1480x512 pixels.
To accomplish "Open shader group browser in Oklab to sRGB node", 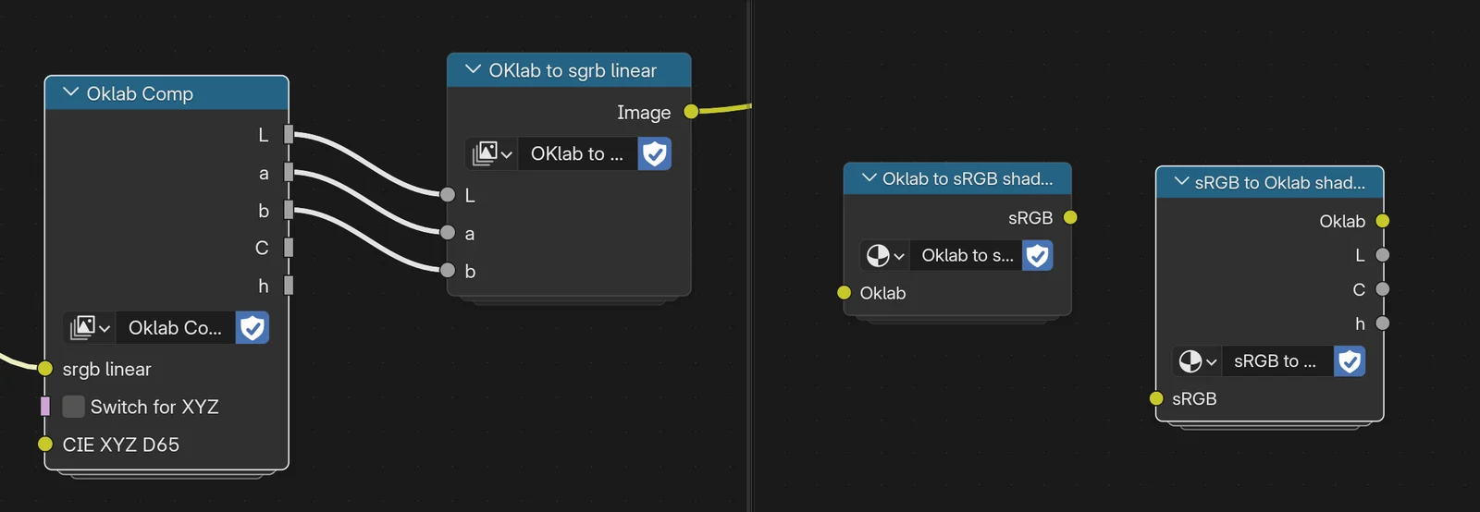I will pyautogui.click(x=885, y=256).
